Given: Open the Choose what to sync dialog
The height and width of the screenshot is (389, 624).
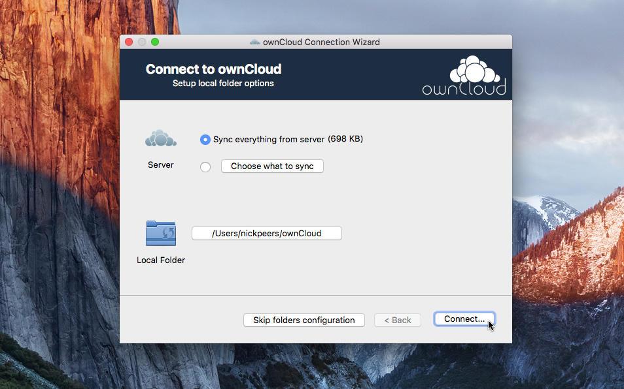Looking at the screenshot, I should point(272,166).
